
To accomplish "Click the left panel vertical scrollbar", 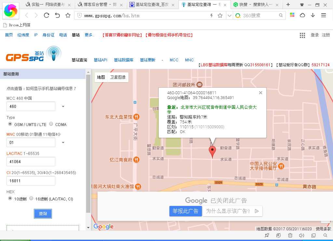I will [88, 144].
